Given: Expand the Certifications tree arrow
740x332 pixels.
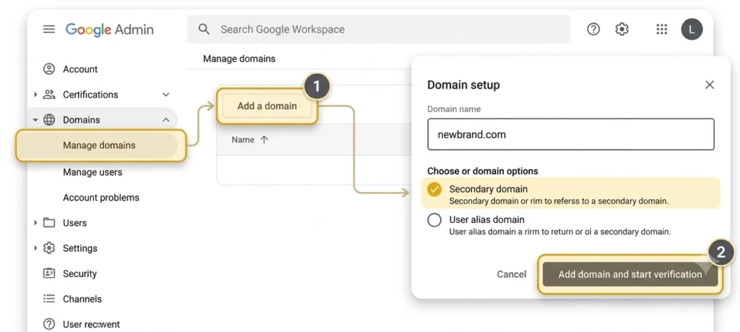Looking at the screenshot, I should pos(35,95).
